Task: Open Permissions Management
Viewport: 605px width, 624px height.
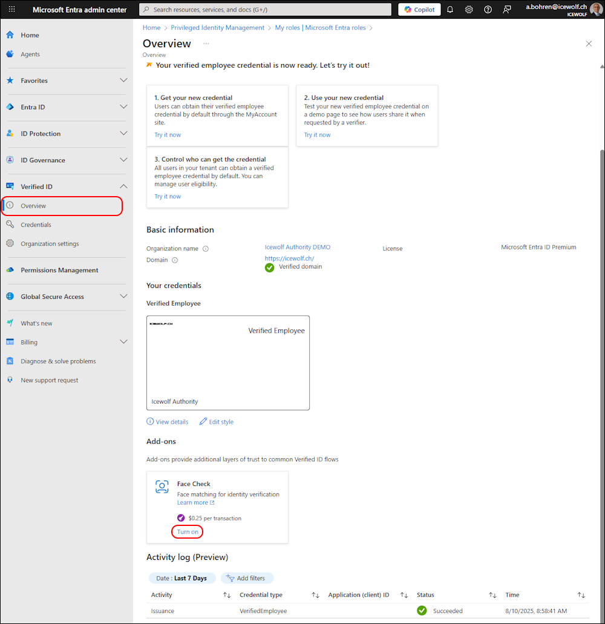Action: (x=59, y=270)
